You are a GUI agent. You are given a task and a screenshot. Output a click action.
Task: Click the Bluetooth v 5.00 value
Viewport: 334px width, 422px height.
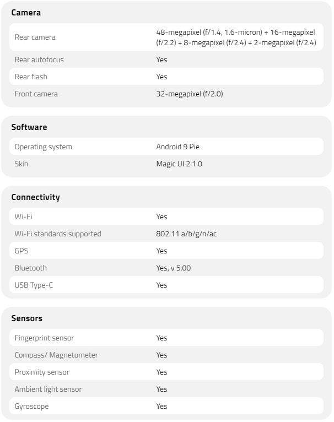173,268
